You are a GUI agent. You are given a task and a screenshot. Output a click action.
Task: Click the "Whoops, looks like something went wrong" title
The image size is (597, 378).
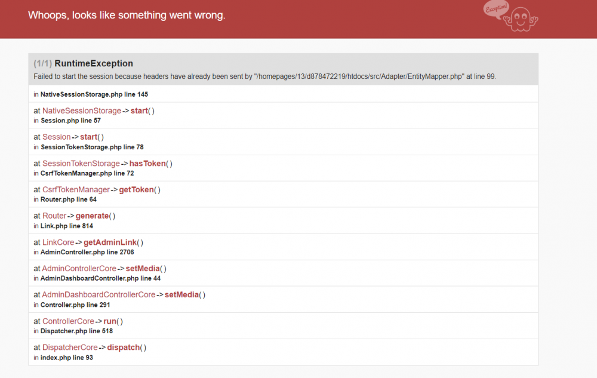pyautogui.click(x=127, y=16)
